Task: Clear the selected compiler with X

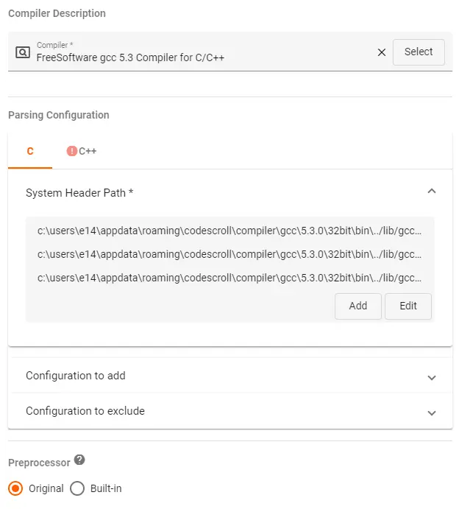Action: [x=381, y=52]
